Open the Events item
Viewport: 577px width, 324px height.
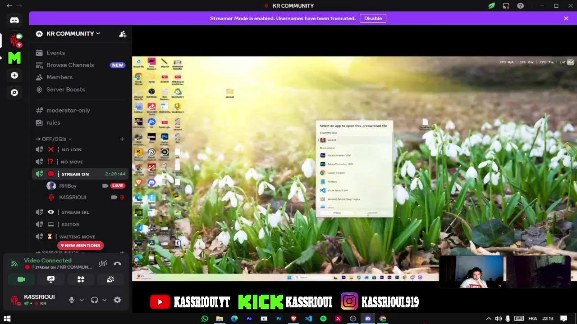pyautogui.click(x=80, y=53)
